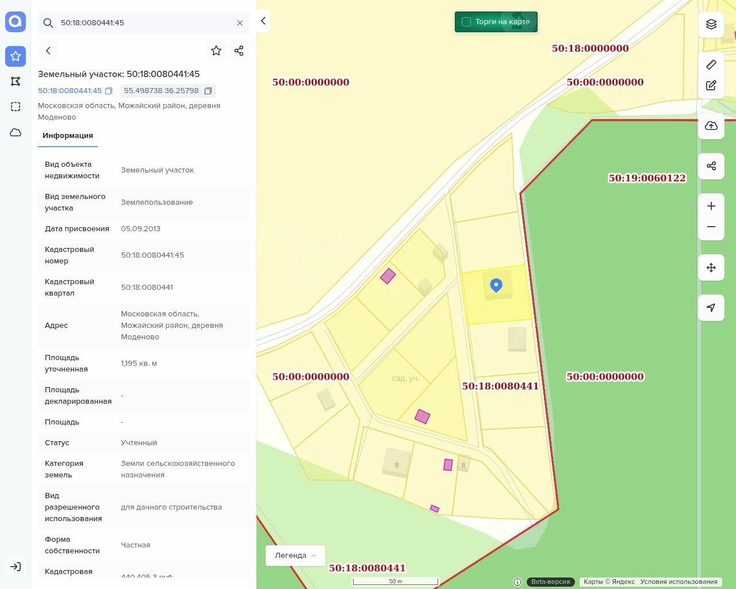Screen dimensions: 736x589
Task: Go to my current location
Action: coord(711,308)
